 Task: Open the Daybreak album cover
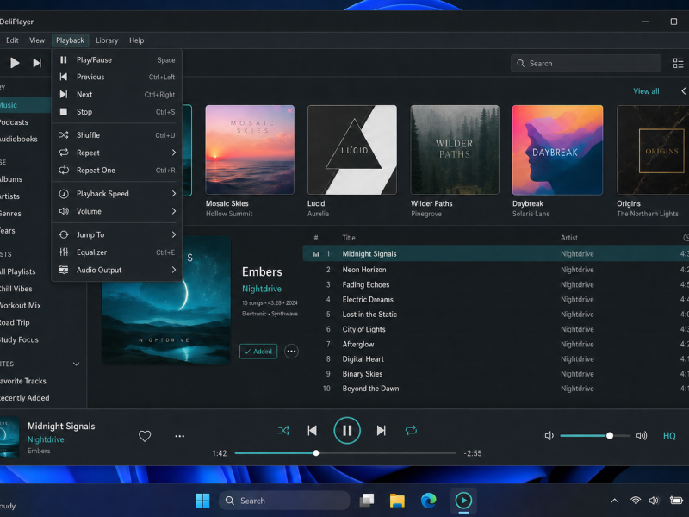click(x=557, y=149)
